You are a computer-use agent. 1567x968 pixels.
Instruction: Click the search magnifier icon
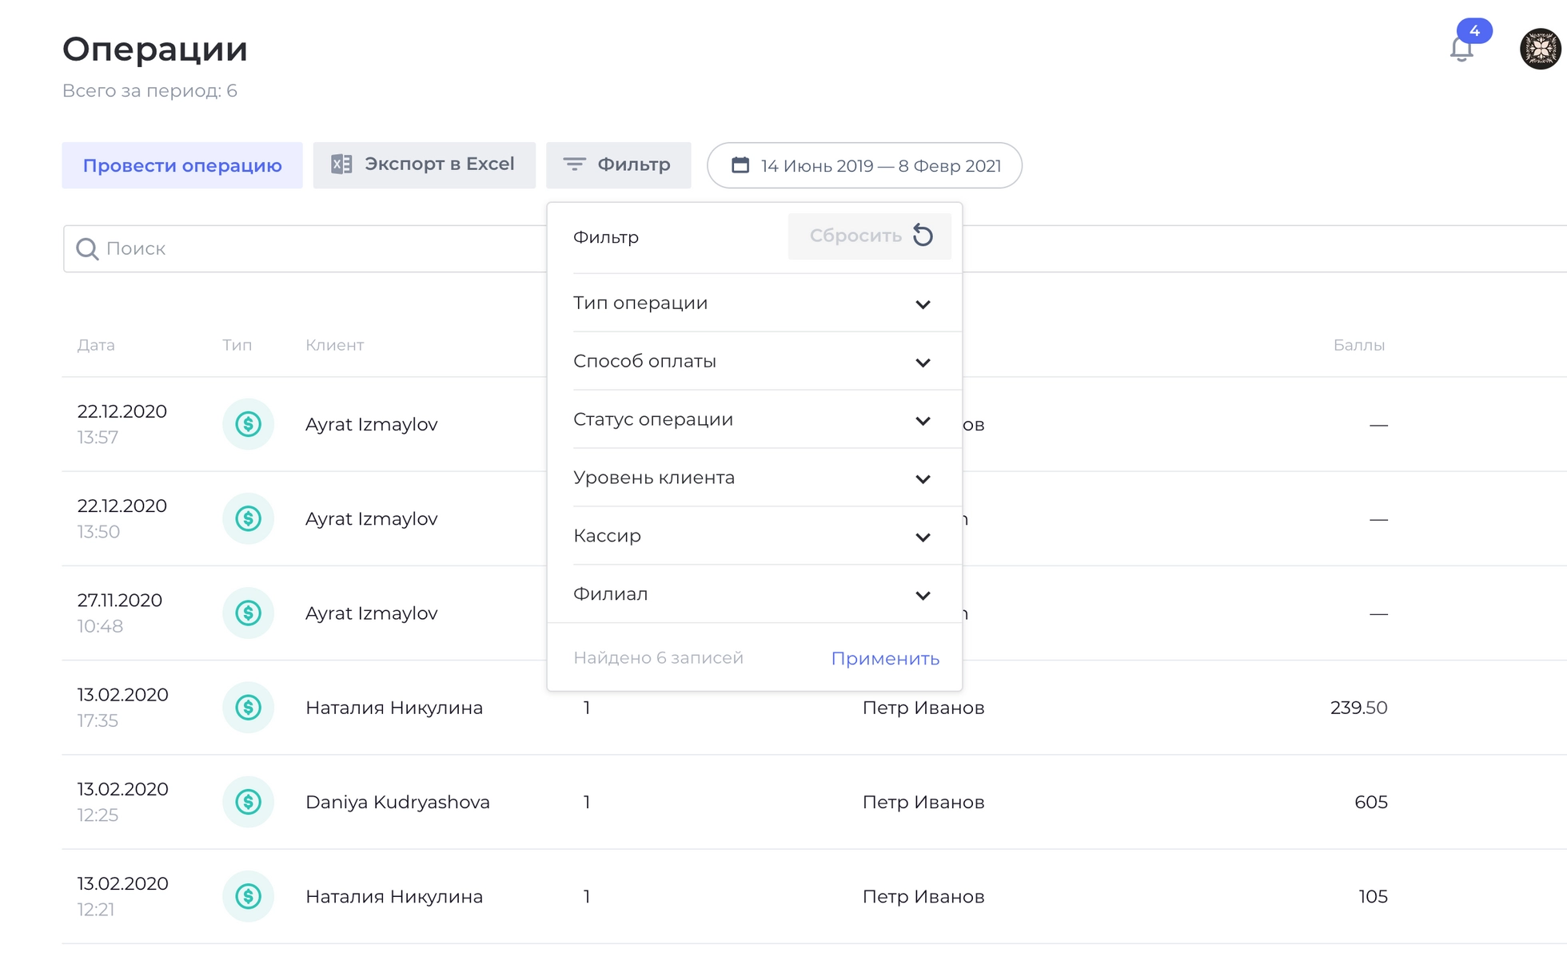point(86,249)
